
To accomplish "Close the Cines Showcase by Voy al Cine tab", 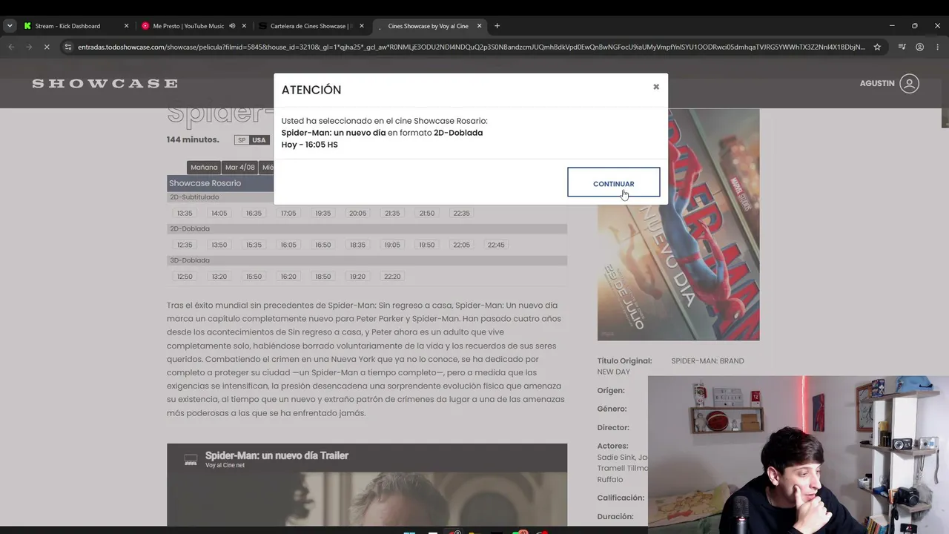I will [x=480, y=26].
